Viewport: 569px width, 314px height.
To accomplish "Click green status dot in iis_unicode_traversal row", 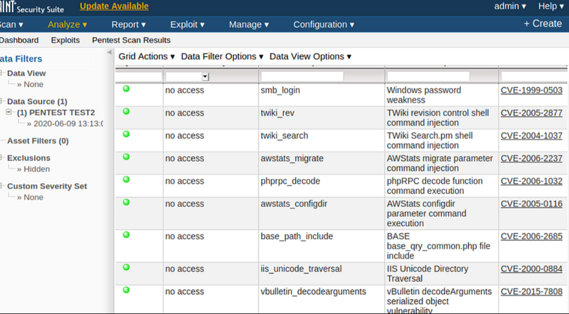I will 126,267.
